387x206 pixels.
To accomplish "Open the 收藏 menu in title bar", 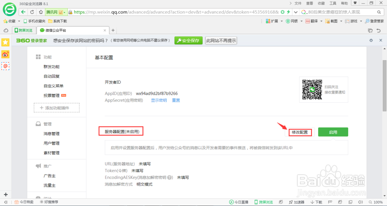I will [321, 3].
